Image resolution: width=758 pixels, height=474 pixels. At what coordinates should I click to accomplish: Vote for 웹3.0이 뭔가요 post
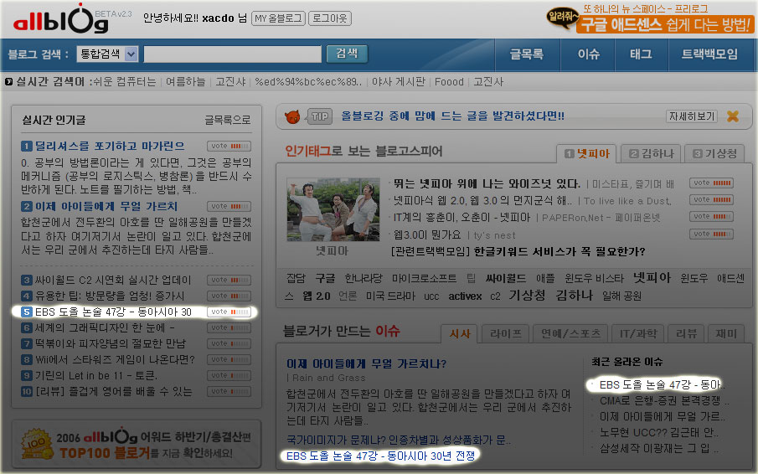[x=712, y=234]
